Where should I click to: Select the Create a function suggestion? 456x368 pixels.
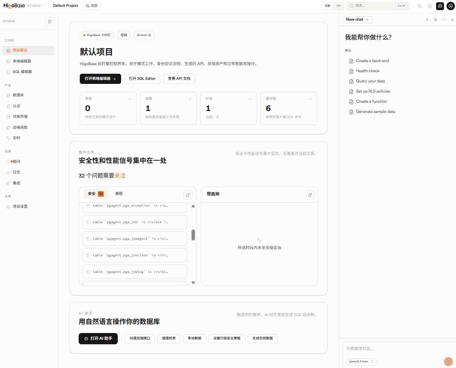click(x=371, y=102)
